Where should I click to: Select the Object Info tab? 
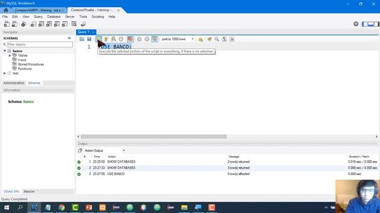pos(11,191)
